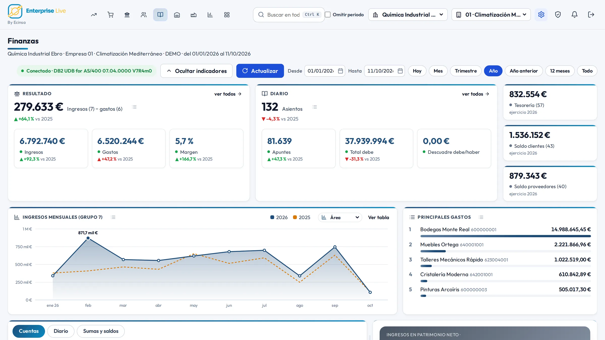Toggle the 2025 series legend
Image resolution: width=605 pixels, height=340 pixels.
click(x=301, y=217)
